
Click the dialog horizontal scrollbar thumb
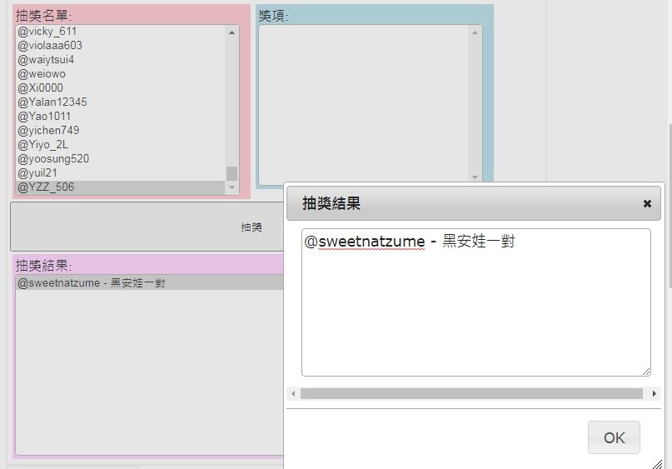point(471,393)
